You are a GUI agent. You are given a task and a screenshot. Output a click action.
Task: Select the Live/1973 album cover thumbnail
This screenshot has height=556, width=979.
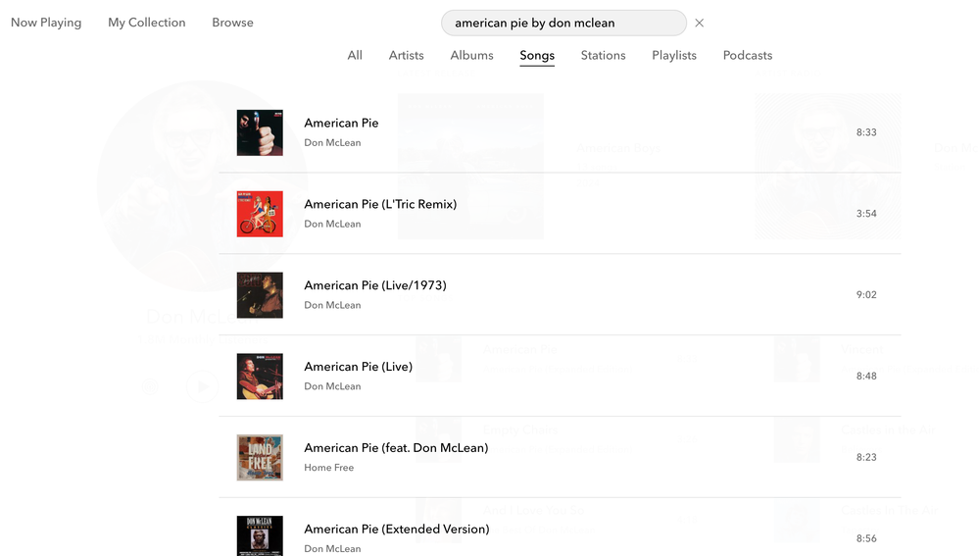coord(260,295)
